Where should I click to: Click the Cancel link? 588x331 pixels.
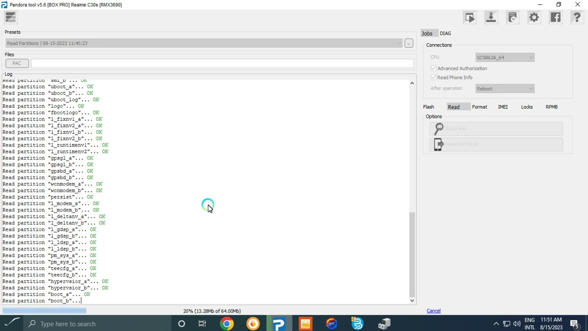(434, 311)
